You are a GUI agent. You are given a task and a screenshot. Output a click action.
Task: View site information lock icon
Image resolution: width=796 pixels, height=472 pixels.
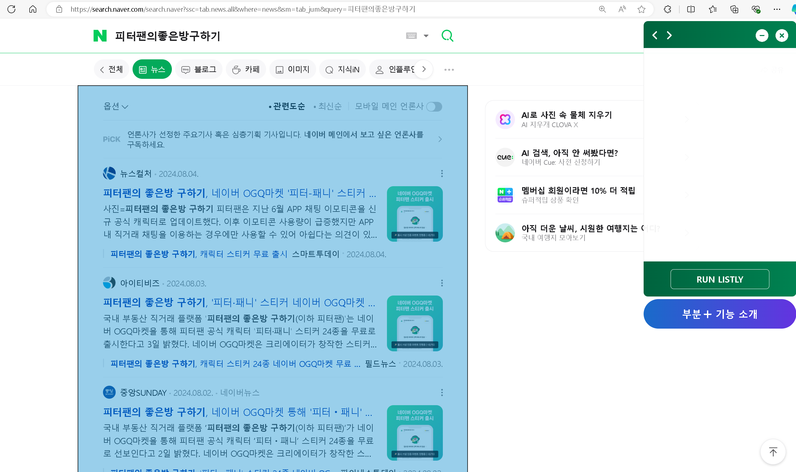59,9
